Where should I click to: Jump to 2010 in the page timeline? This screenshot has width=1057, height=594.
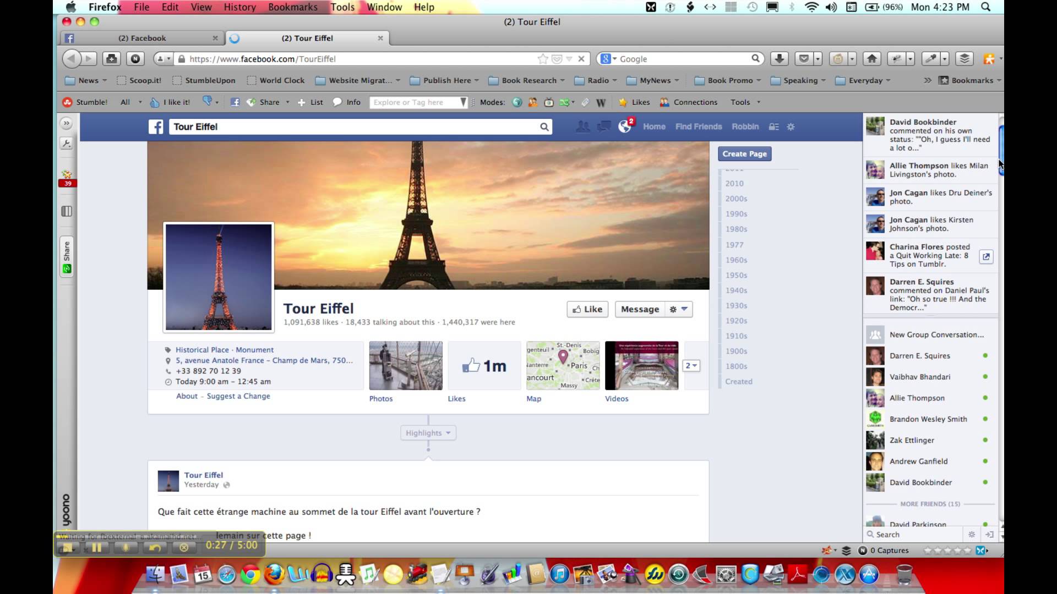tap(734, 184)
